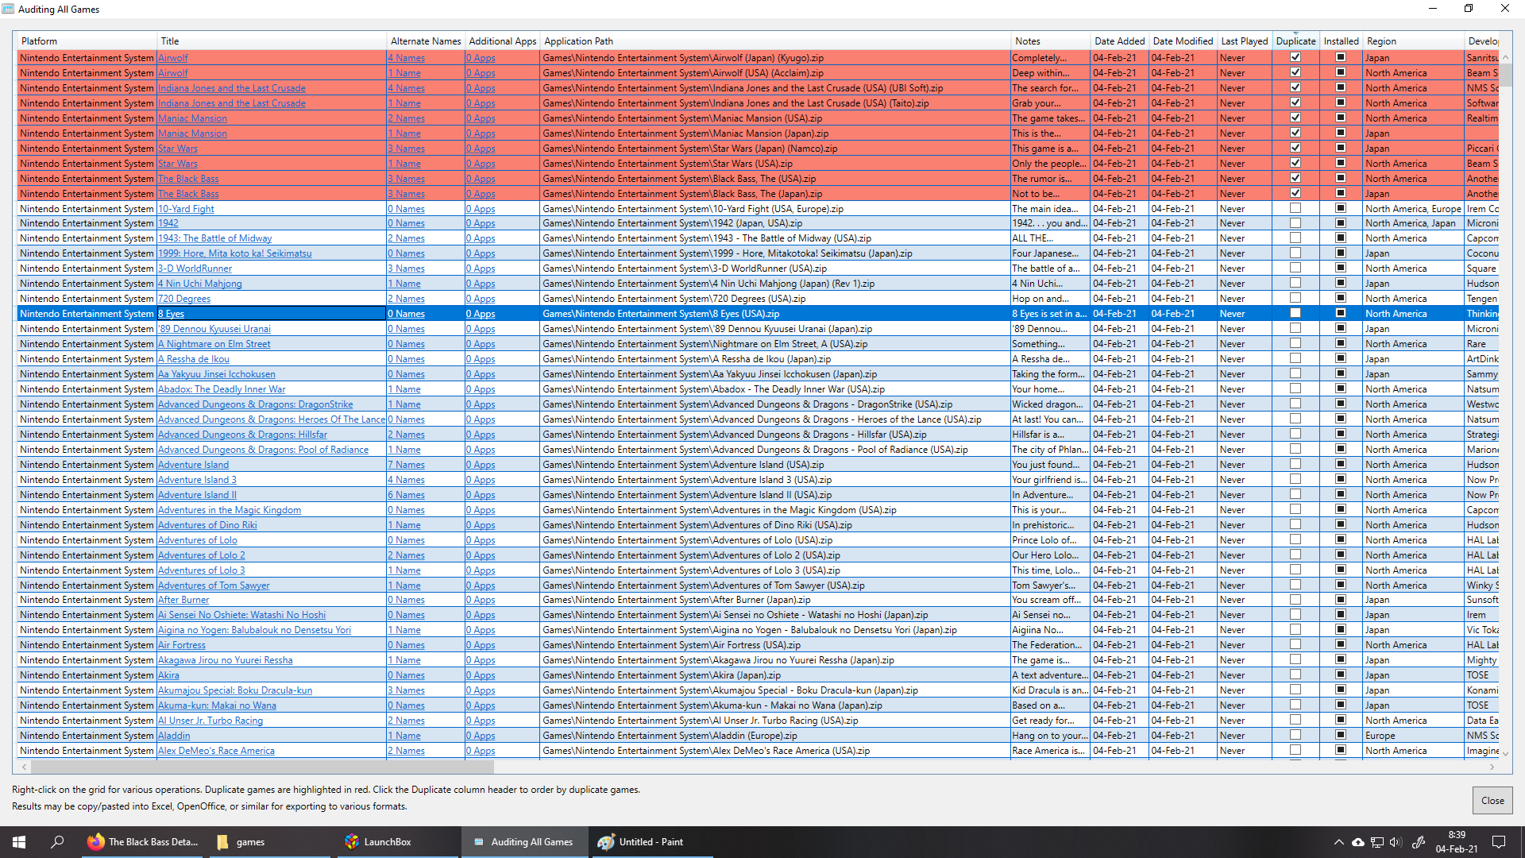The height and width of the screenshot is (858, 1525).
Task: Open 'Al Unser Jr. Turbo Racing' link
Action: 210,721
